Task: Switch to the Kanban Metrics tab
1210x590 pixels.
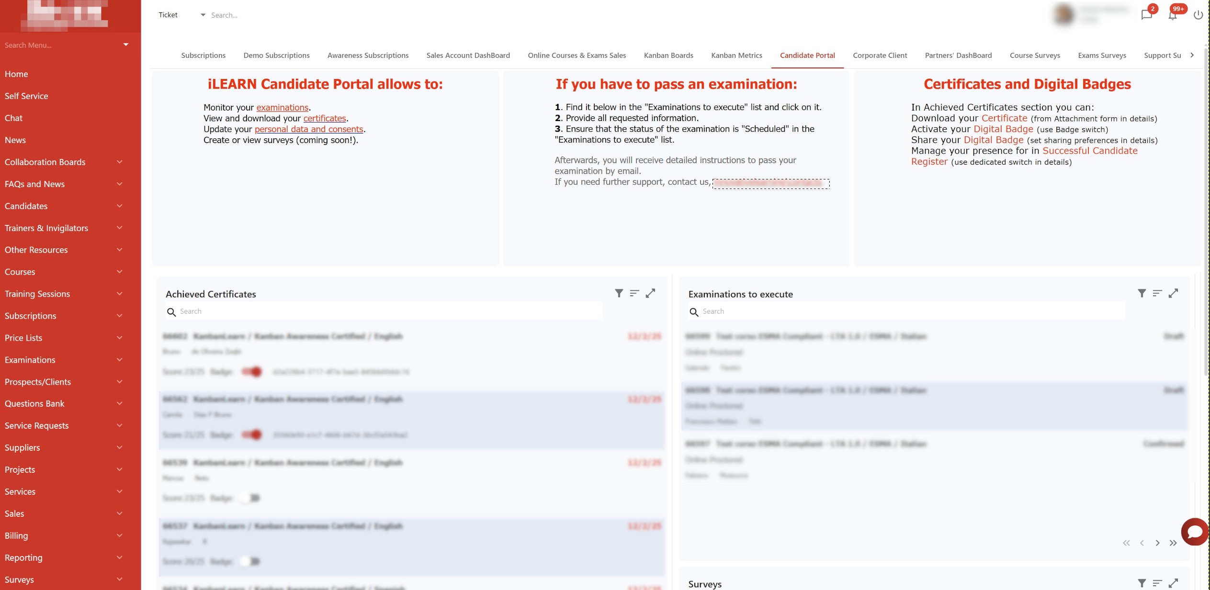Action: click(x=736, y=55)
